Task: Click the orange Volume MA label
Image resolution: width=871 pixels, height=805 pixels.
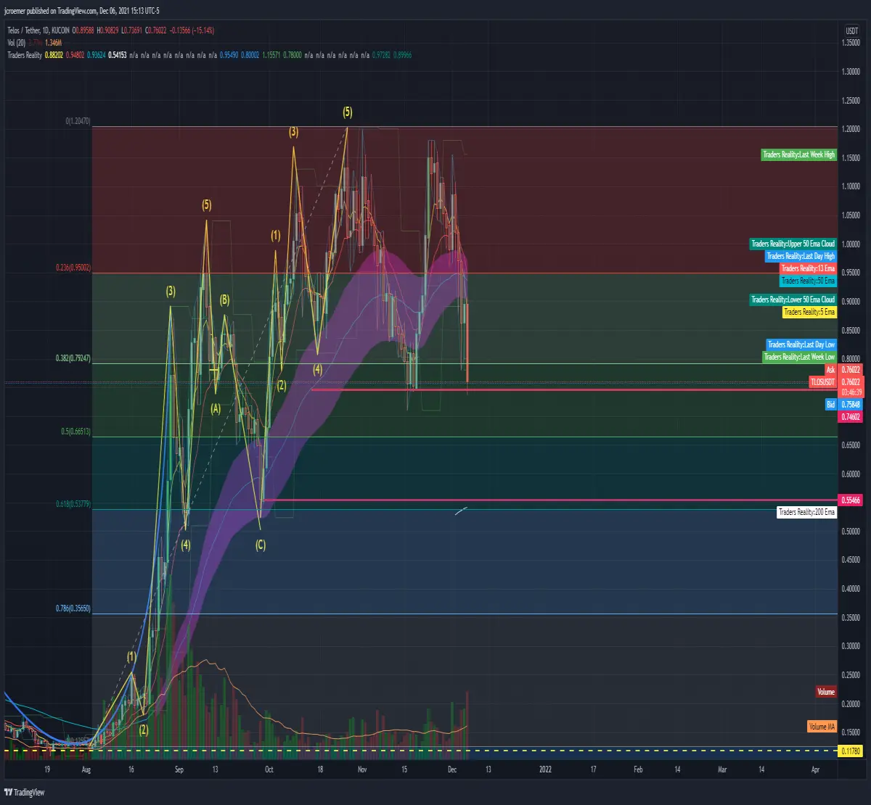Action: (x=822, y=726)
